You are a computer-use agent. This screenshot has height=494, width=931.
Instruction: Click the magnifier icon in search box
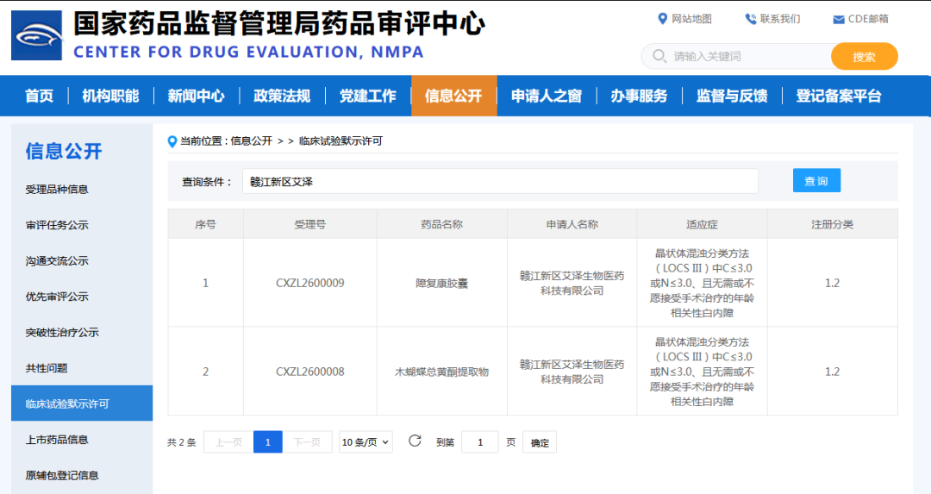tap(659, 56)
